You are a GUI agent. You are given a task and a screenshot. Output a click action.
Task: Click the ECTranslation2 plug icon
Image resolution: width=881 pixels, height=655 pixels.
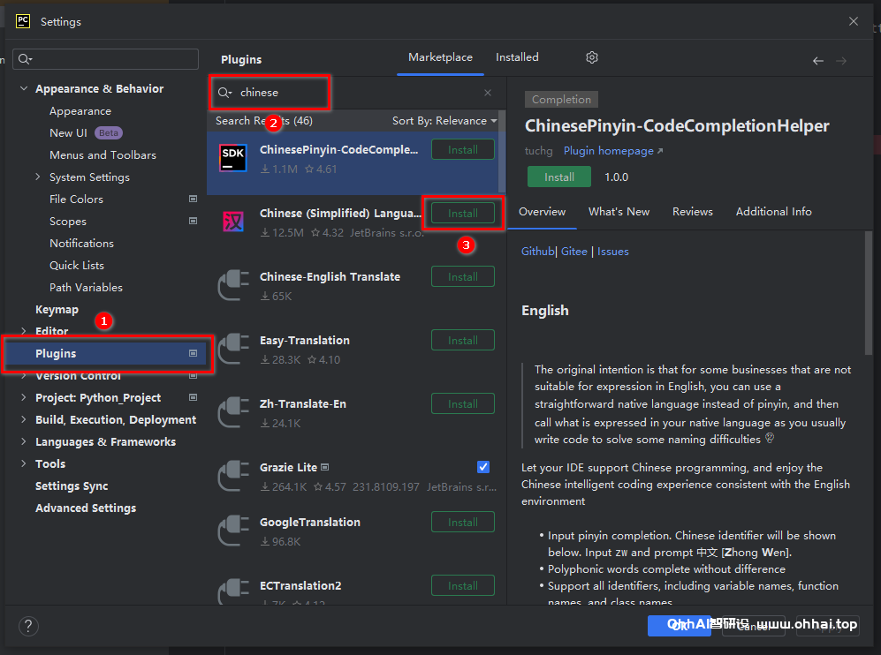233,591
